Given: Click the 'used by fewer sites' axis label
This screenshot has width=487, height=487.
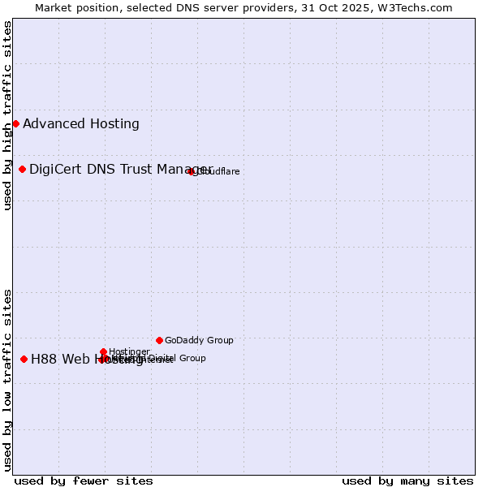Looking at the screenshot, I should click(84, 481).
